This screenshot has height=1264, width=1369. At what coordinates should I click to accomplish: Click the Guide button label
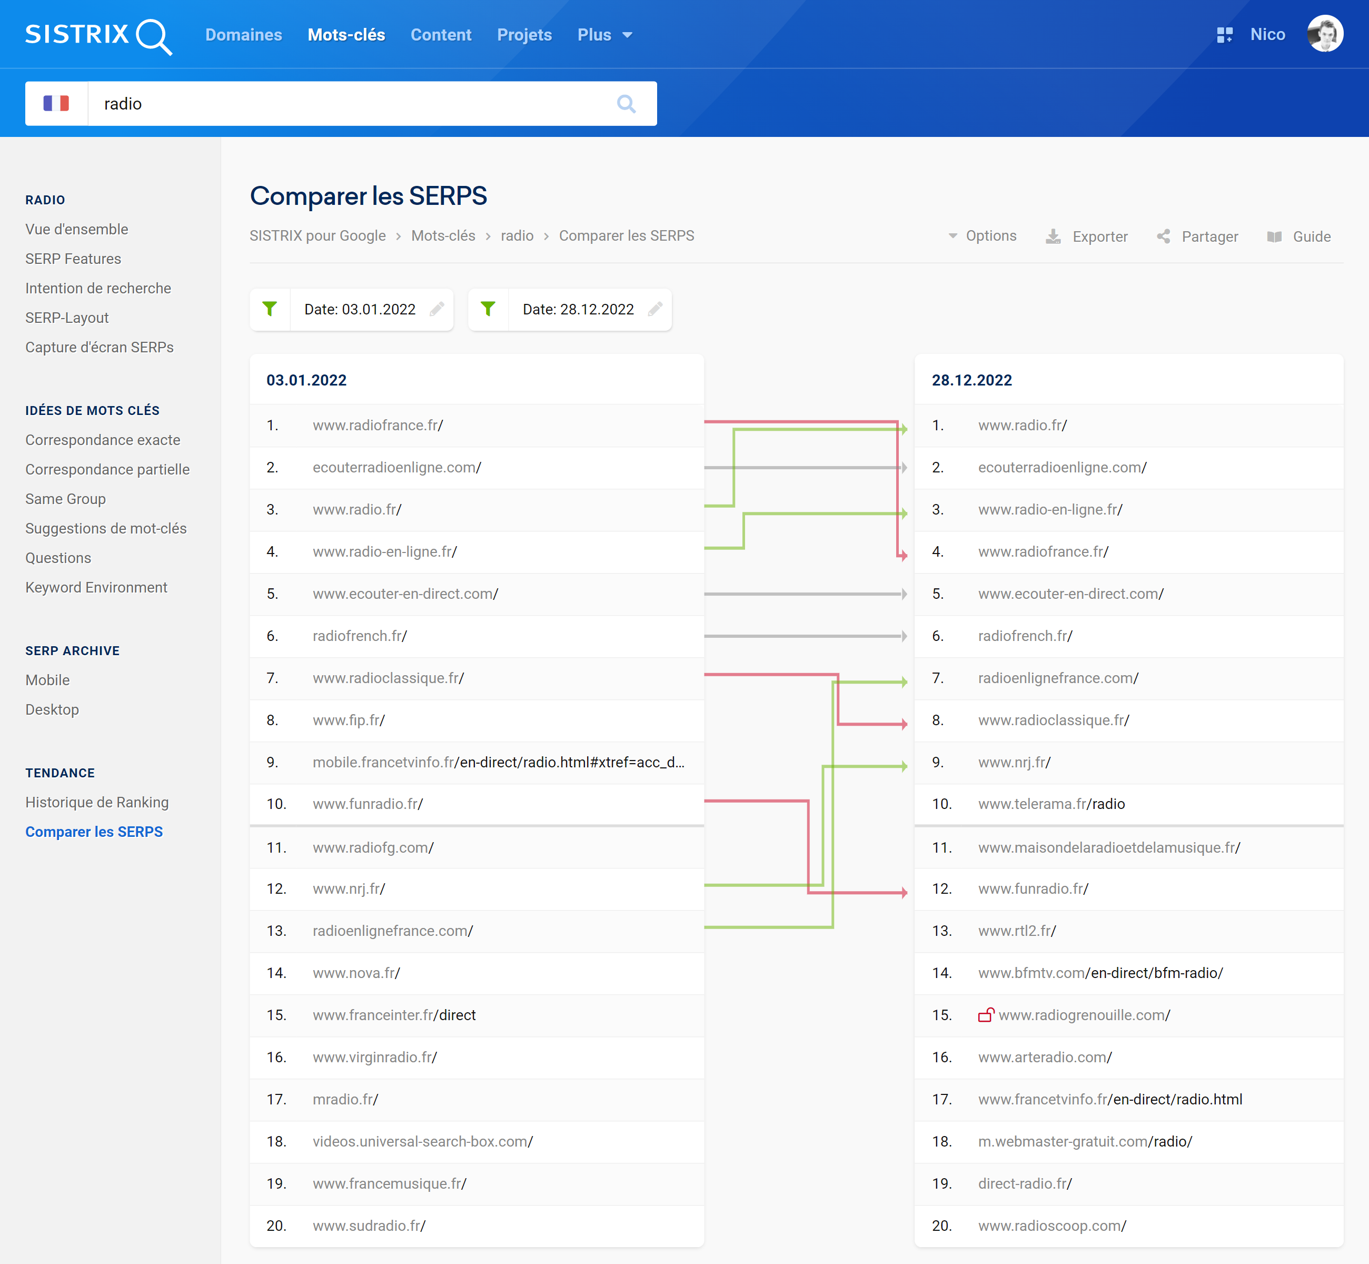click(1312, 236)
